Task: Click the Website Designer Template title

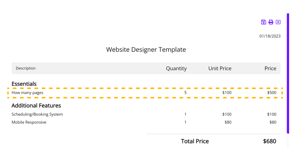Action: click(146, 50)
